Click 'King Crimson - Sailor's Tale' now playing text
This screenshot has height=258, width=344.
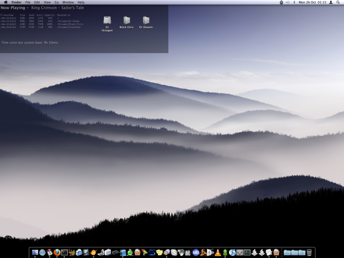tap(58, 8)
